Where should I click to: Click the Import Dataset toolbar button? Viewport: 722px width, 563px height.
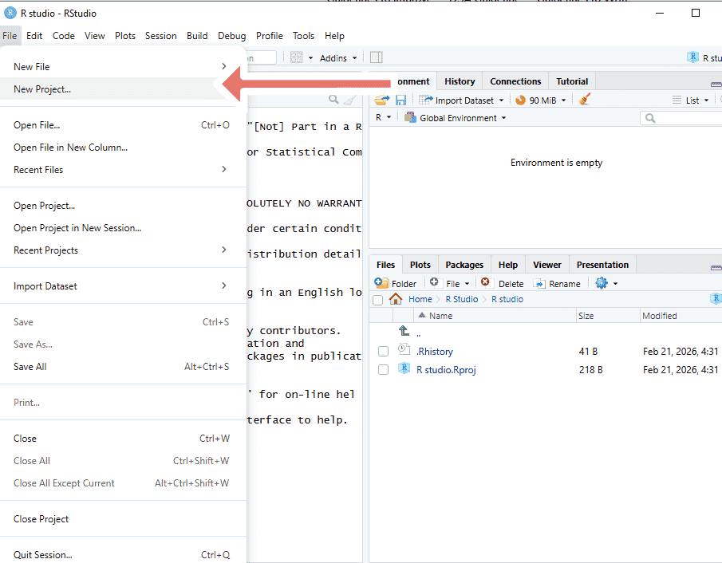click(x=461, y=100)
